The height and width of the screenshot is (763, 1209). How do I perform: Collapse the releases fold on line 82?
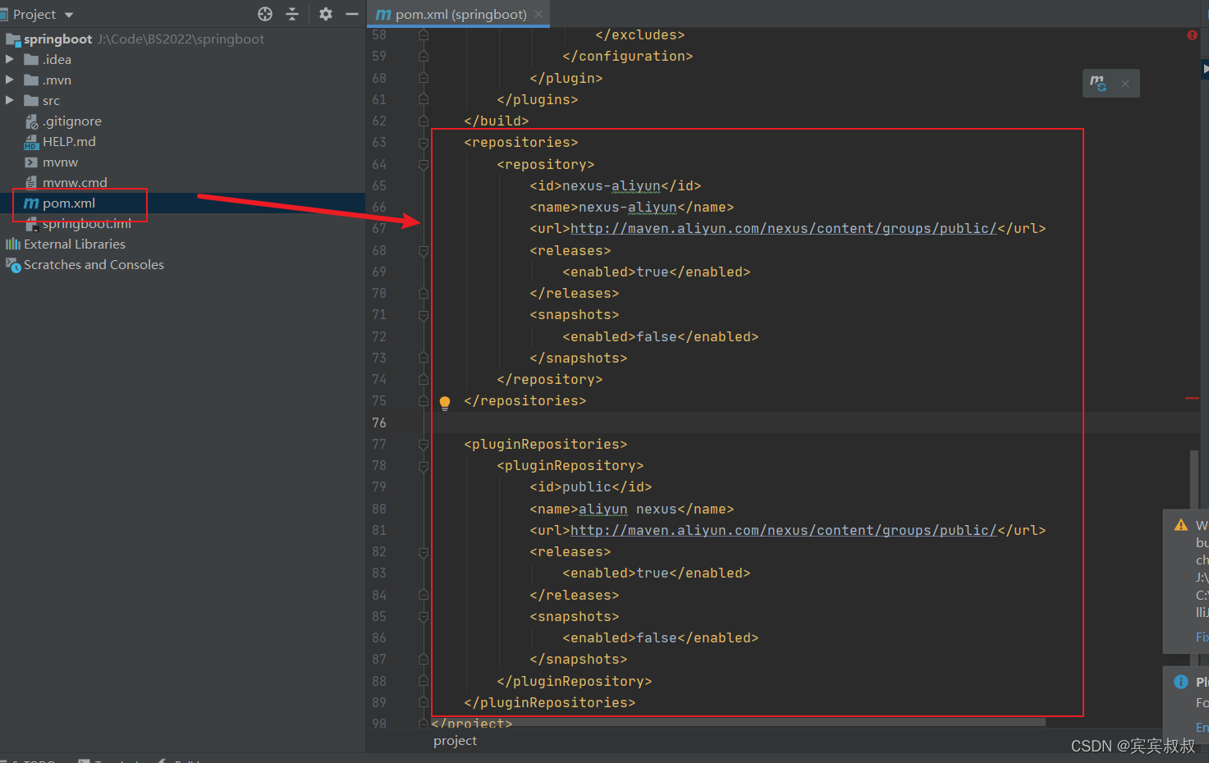[424, 552]
